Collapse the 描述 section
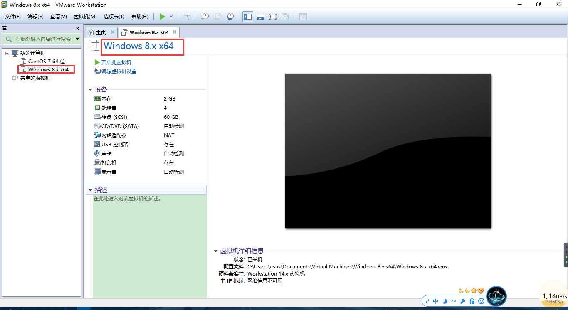The image size is (568, 310). (90, 190)
